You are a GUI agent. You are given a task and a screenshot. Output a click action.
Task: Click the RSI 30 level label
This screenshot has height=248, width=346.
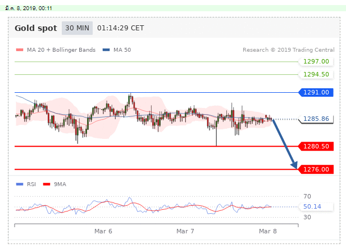(x=307, y=217)
